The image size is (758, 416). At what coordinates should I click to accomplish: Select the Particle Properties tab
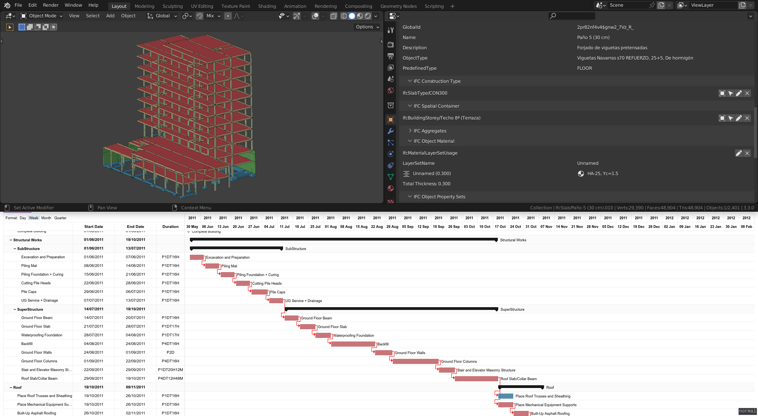390,143
